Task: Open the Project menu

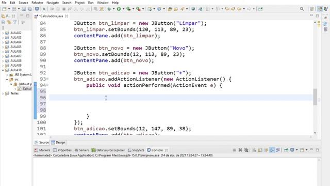Action: coord(79,3)
